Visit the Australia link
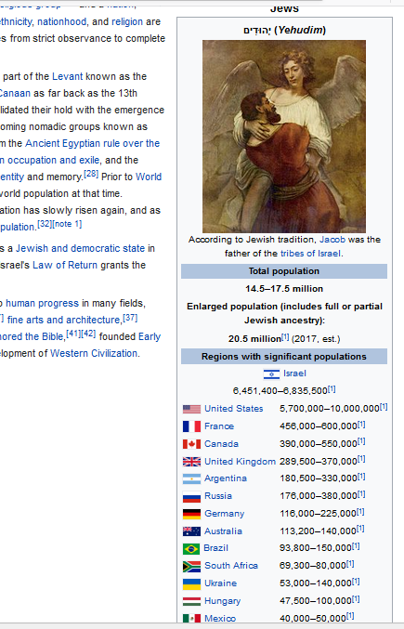Screen dimensions: 404x629 (223, 531)
